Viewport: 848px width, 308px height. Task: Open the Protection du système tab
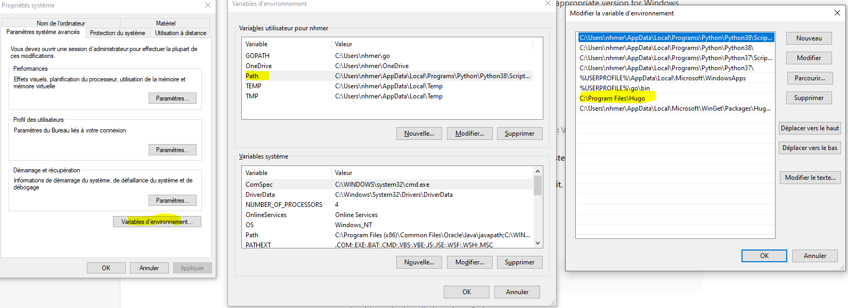[117, 33]
